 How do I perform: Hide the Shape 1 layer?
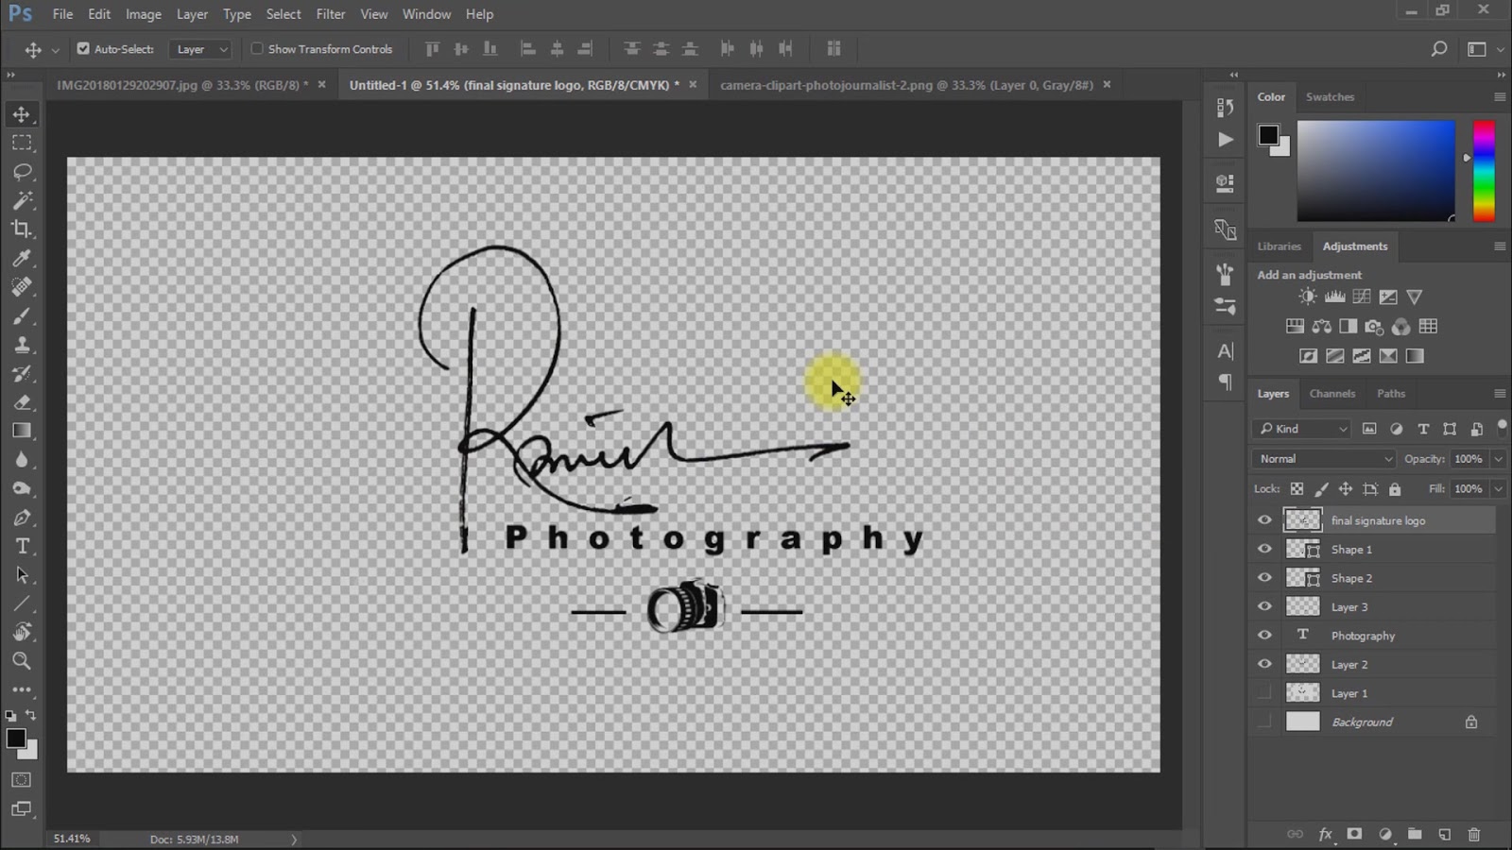coord(1264,549)
